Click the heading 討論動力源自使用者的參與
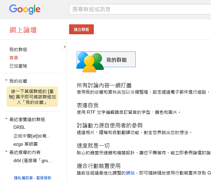The image size is (211, 182). [110, 125]
